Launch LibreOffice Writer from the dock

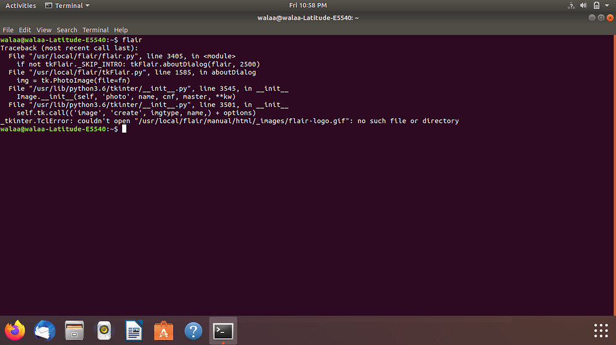tap(134, 331)
